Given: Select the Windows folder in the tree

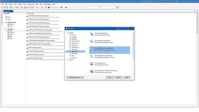Looking at the screenshot, I should [x=74, y=58].
